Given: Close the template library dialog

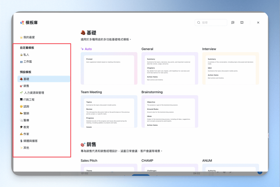Looking at the screenshot, I should pos(258,22).
